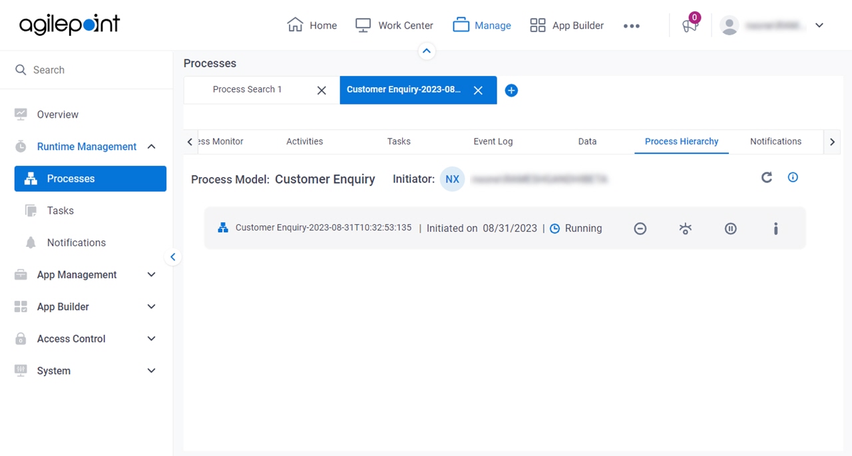Close the Process Search 1 tab
This screenshot has width=852, height=456.
click(x=321, y=90)
